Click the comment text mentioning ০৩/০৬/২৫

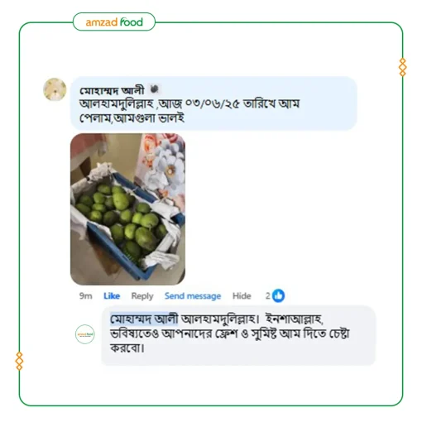(x=189, y=111)
